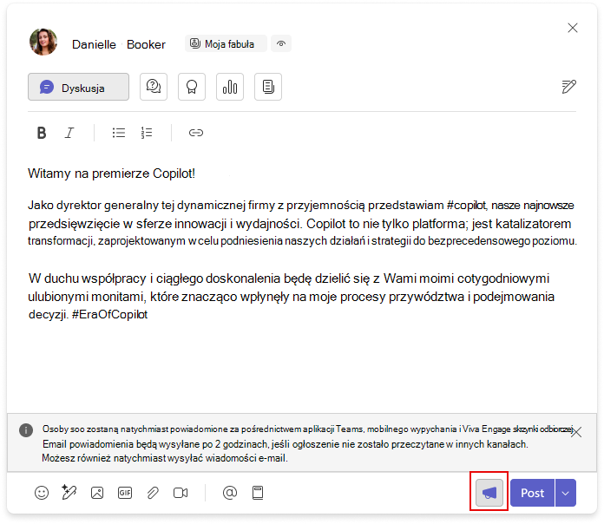Switch to Article post type icon
604x524 pixels.
(268, 87)
